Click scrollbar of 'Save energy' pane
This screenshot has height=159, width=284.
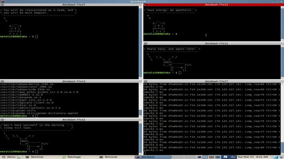[282, 23]
